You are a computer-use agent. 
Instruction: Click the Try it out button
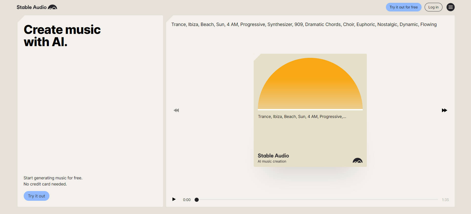36,196
